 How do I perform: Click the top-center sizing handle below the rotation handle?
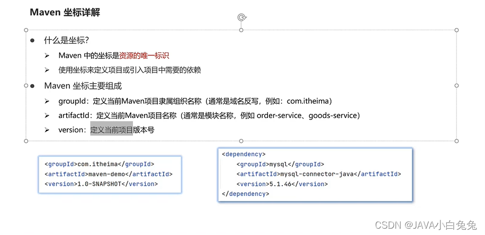[241, 30]
